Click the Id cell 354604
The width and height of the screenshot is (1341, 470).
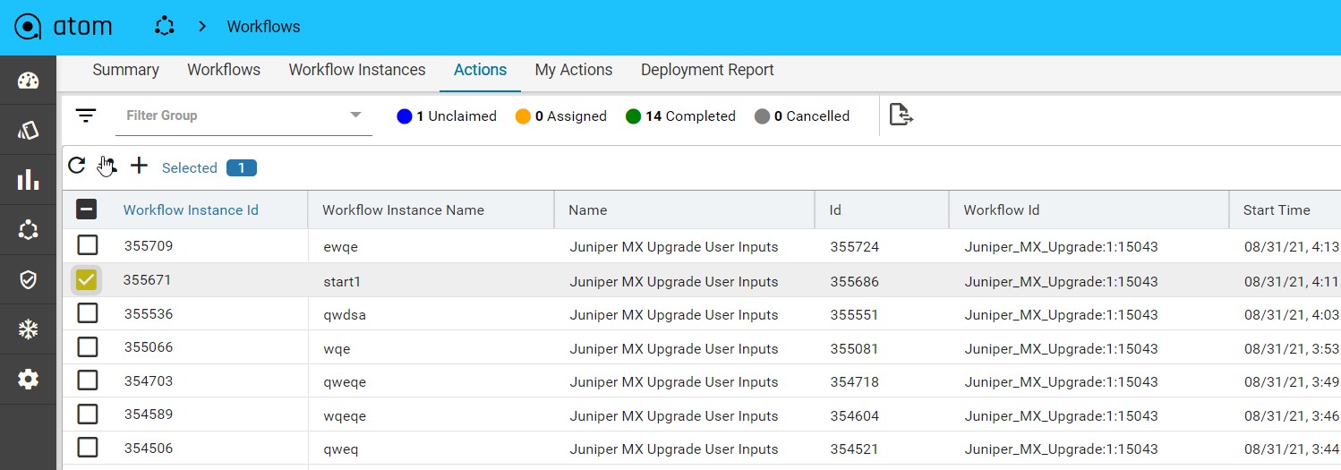pyautogui.click(x=854, y=416)
